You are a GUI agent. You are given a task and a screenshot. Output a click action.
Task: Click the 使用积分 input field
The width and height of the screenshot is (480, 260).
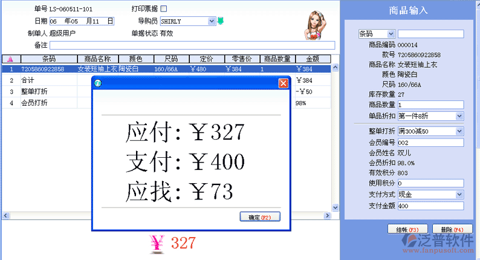point(430,183)
